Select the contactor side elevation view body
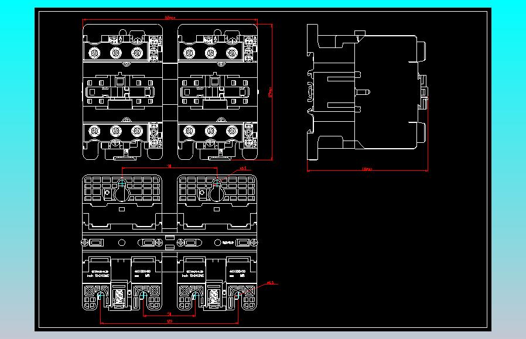 [x=367, y=92]
